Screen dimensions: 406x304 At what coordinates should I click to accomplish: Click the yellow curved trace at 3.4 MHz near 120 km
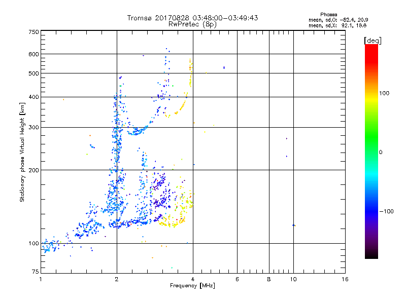(172, 222)
